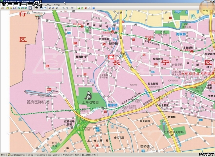
Task: Save the image with the floppy icon
Action: point(14,8)
